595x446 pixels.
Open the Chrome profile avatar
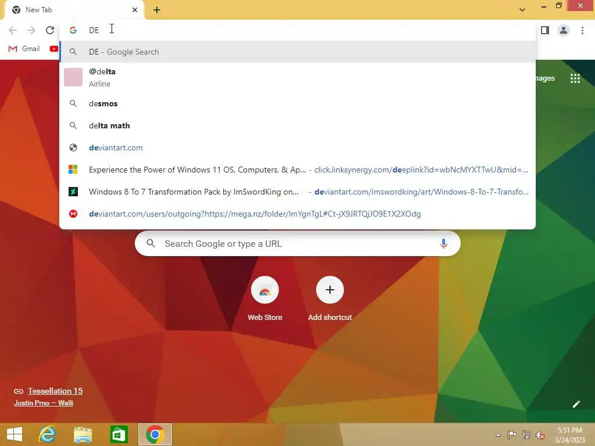pyautogui.click(x=564, y=30)
